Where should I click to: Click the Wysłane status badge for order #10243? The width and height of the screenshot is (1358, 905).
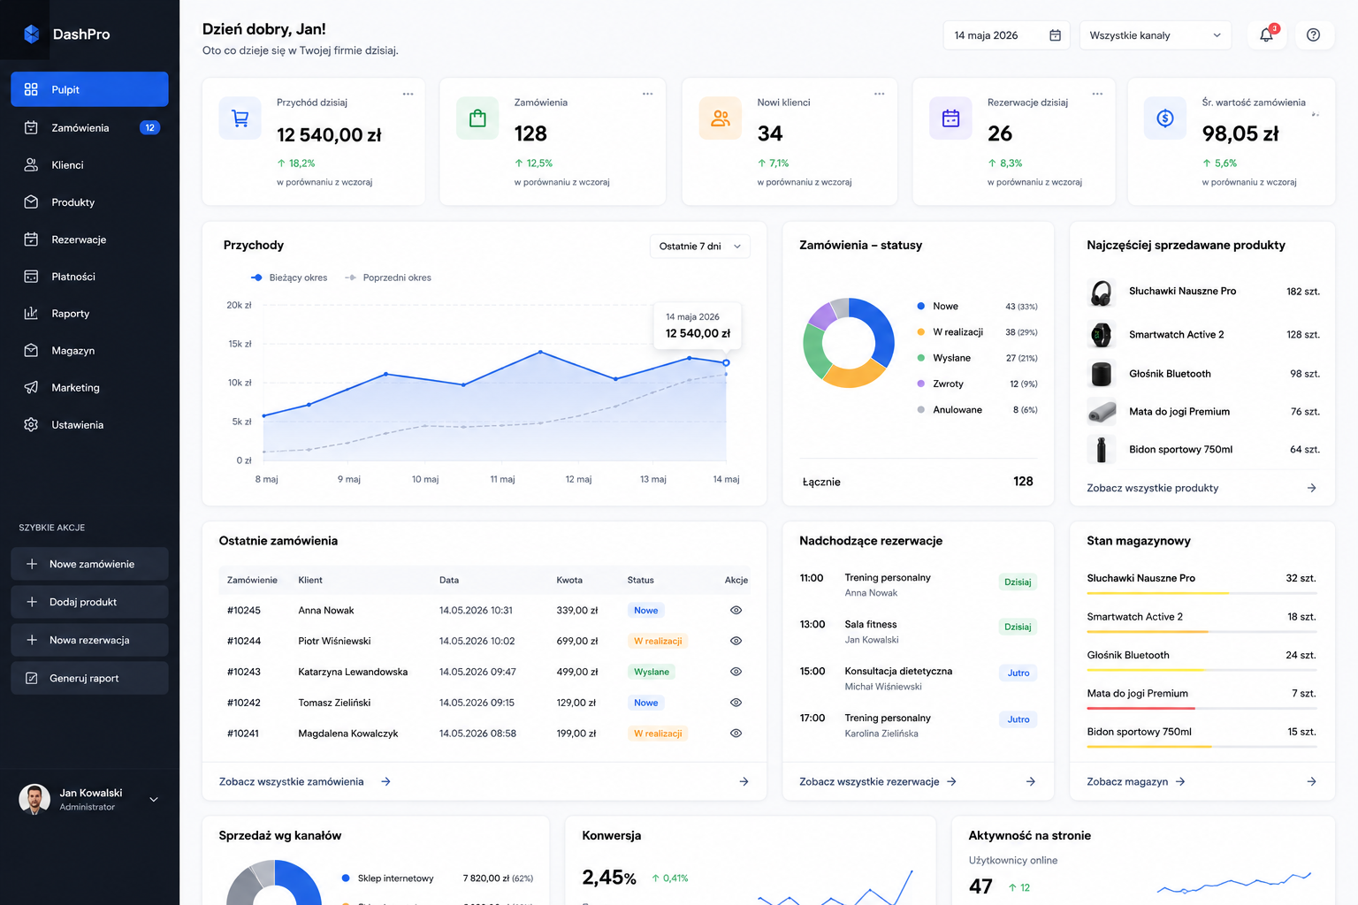coord(652,672)
